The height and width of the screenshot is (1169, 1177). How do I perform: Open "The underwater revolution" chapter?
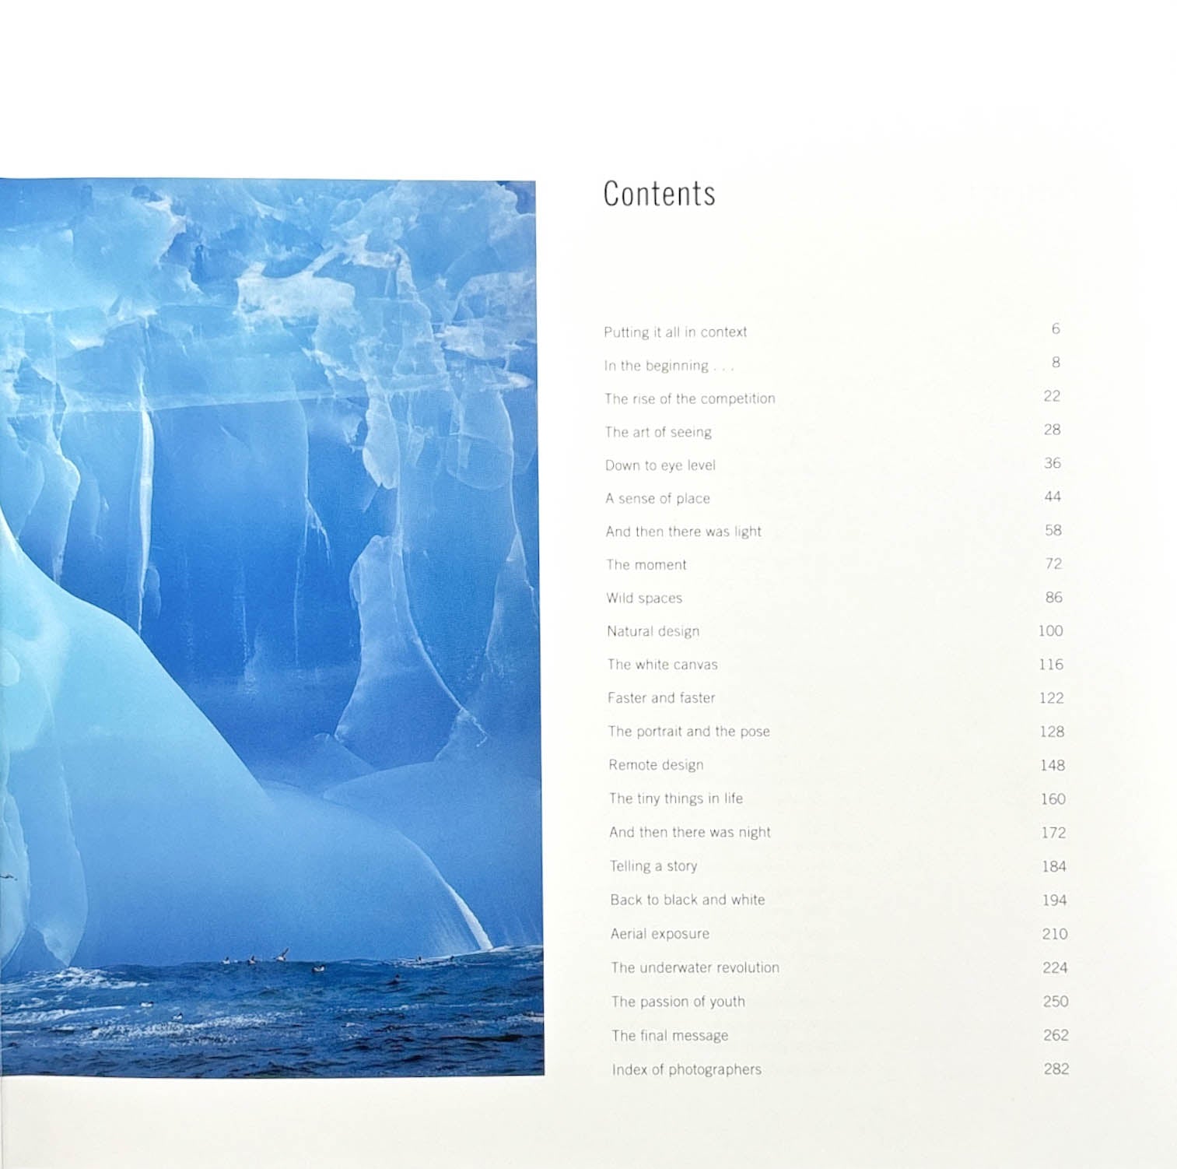point(695,968)
